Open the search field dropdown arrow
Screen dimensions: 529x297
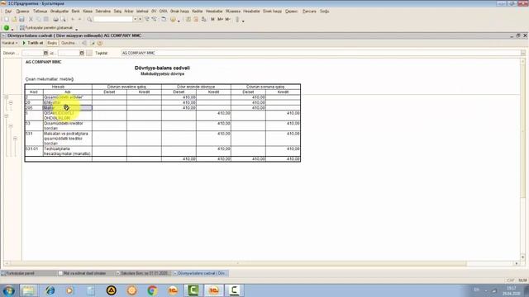[x=135, y=20]
